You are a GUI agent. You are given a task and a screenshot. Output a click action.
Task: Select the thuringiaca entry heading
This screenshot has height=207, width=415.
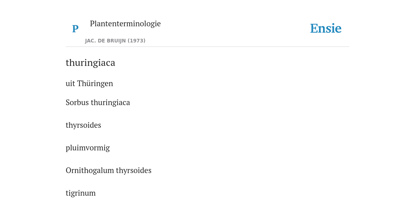point(90,63)
